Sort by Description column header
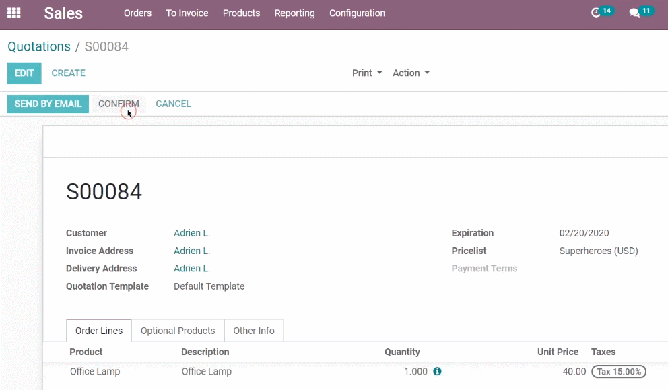This screenshot has height=390, width=668. [205, 352]
